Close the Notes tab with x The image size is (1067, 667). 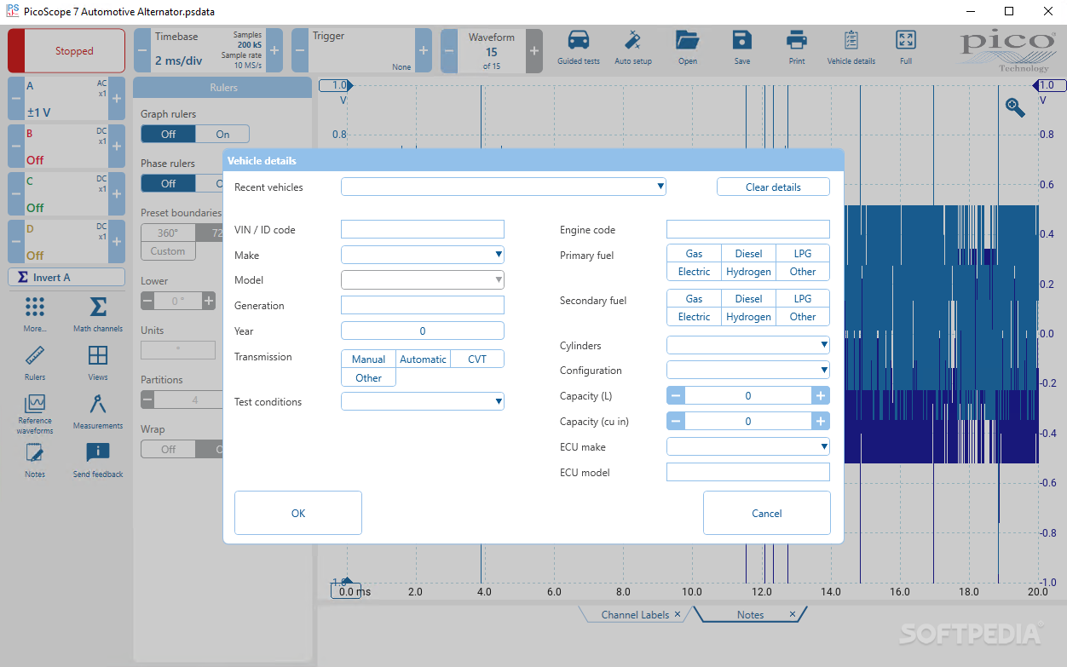792,614
